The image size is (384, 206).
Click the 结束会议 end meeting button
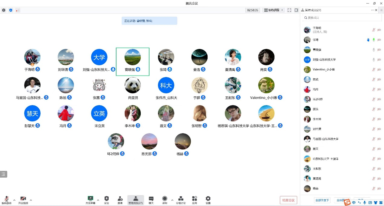pos(288,200)
